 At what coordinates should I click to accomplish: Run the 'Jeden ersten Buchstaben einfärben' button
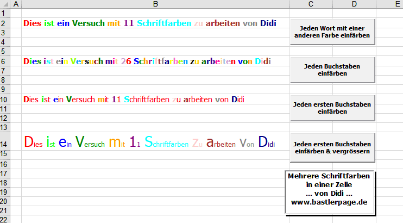(x=332, y=107)
